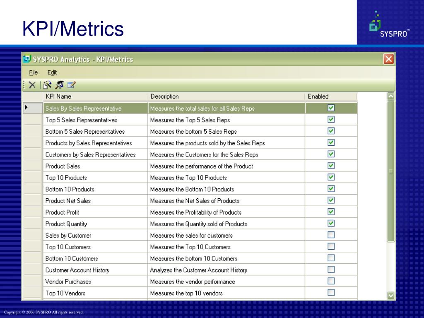Enable the Customer Account History KPI
The height and width of the screenshot is (318, 424).
pyautogui.click(x=331, y=269)
